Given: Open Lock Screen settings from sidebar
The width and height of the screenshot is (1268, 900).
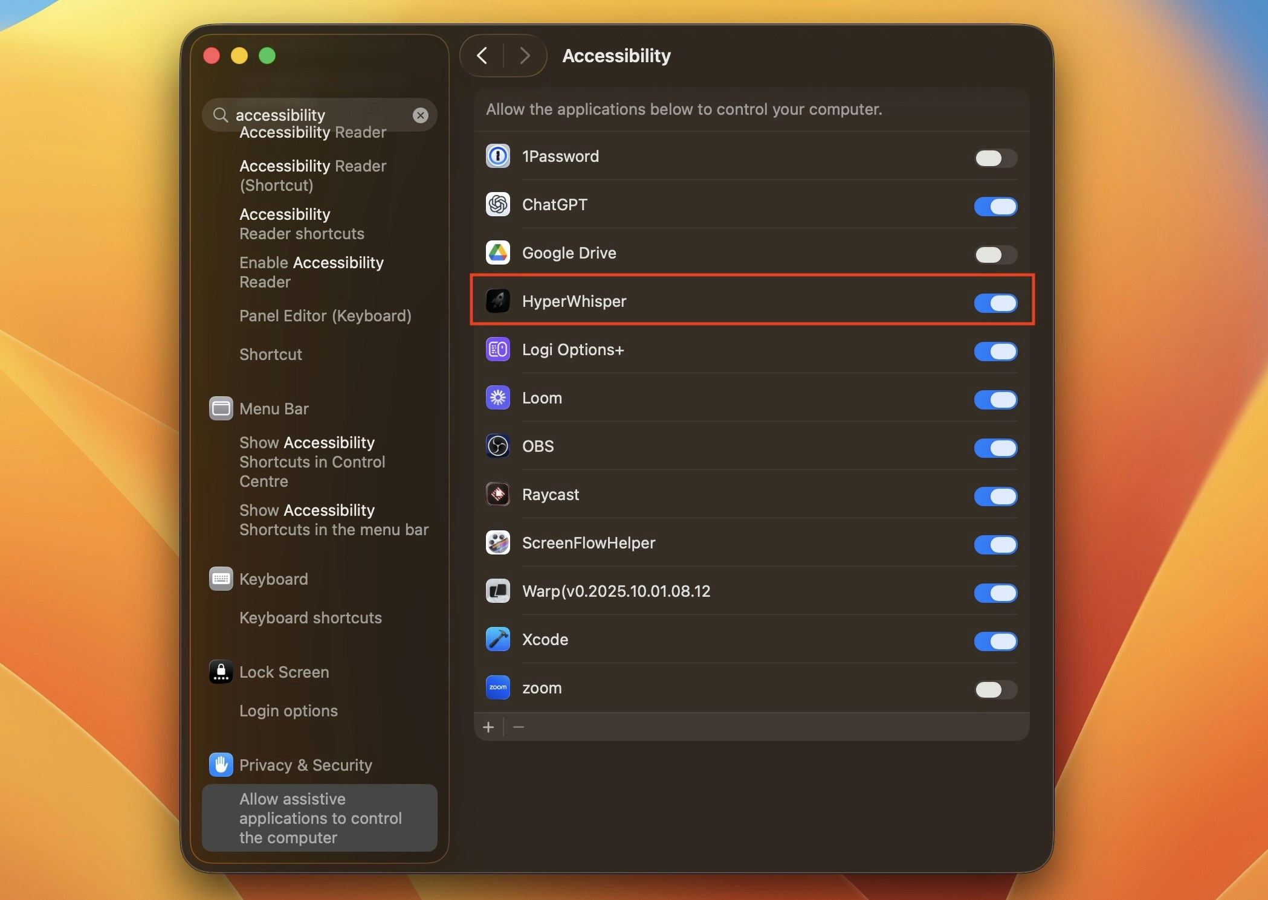Looking at the screenshot, I should tap(284, 672).
